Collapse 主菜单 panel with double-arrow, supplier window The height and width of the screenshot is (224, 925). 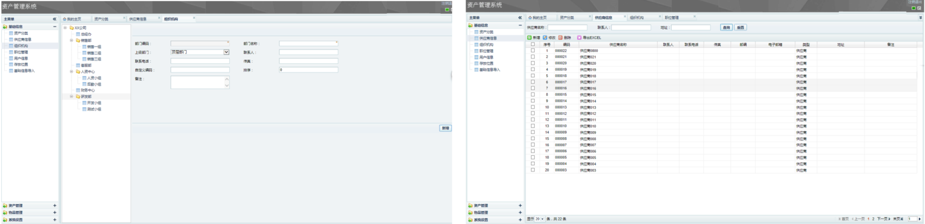point(520,18)
